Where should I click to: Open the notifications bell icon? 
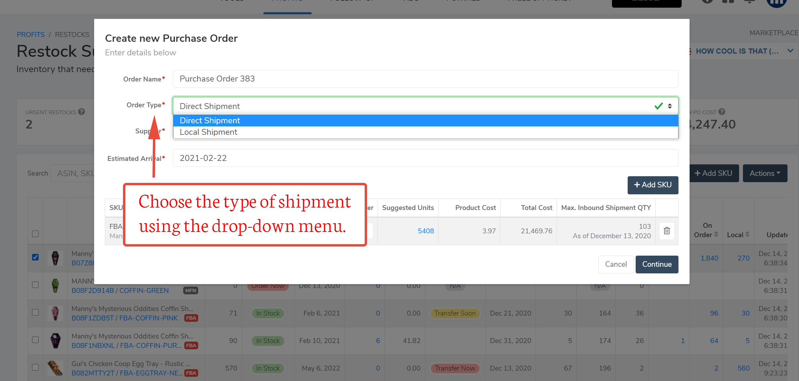[749, 2]
